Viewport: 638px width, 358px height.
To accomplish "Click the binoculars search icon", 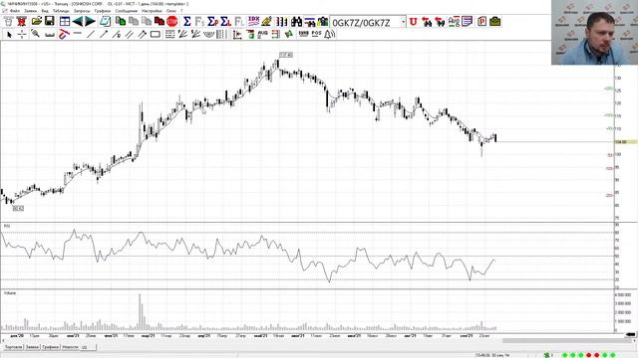I will (x=297, y=22).
